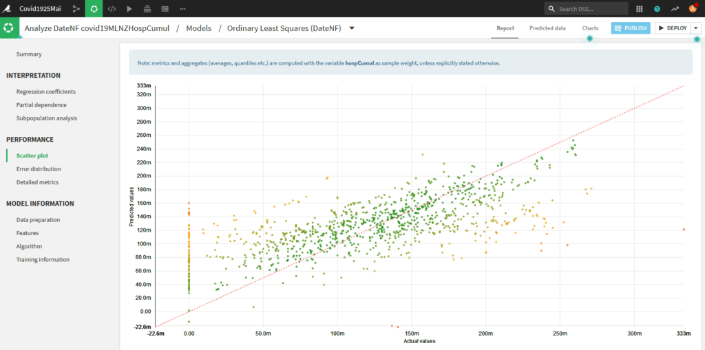The image size is (705, 350).
Task: Switch to the Charts tab
Action: 590,28
